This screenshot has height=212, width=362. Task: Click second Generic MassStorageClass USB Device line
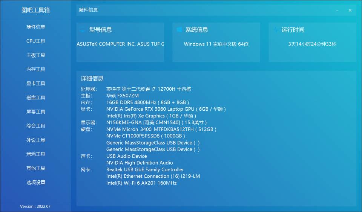(x=153, y=149)
